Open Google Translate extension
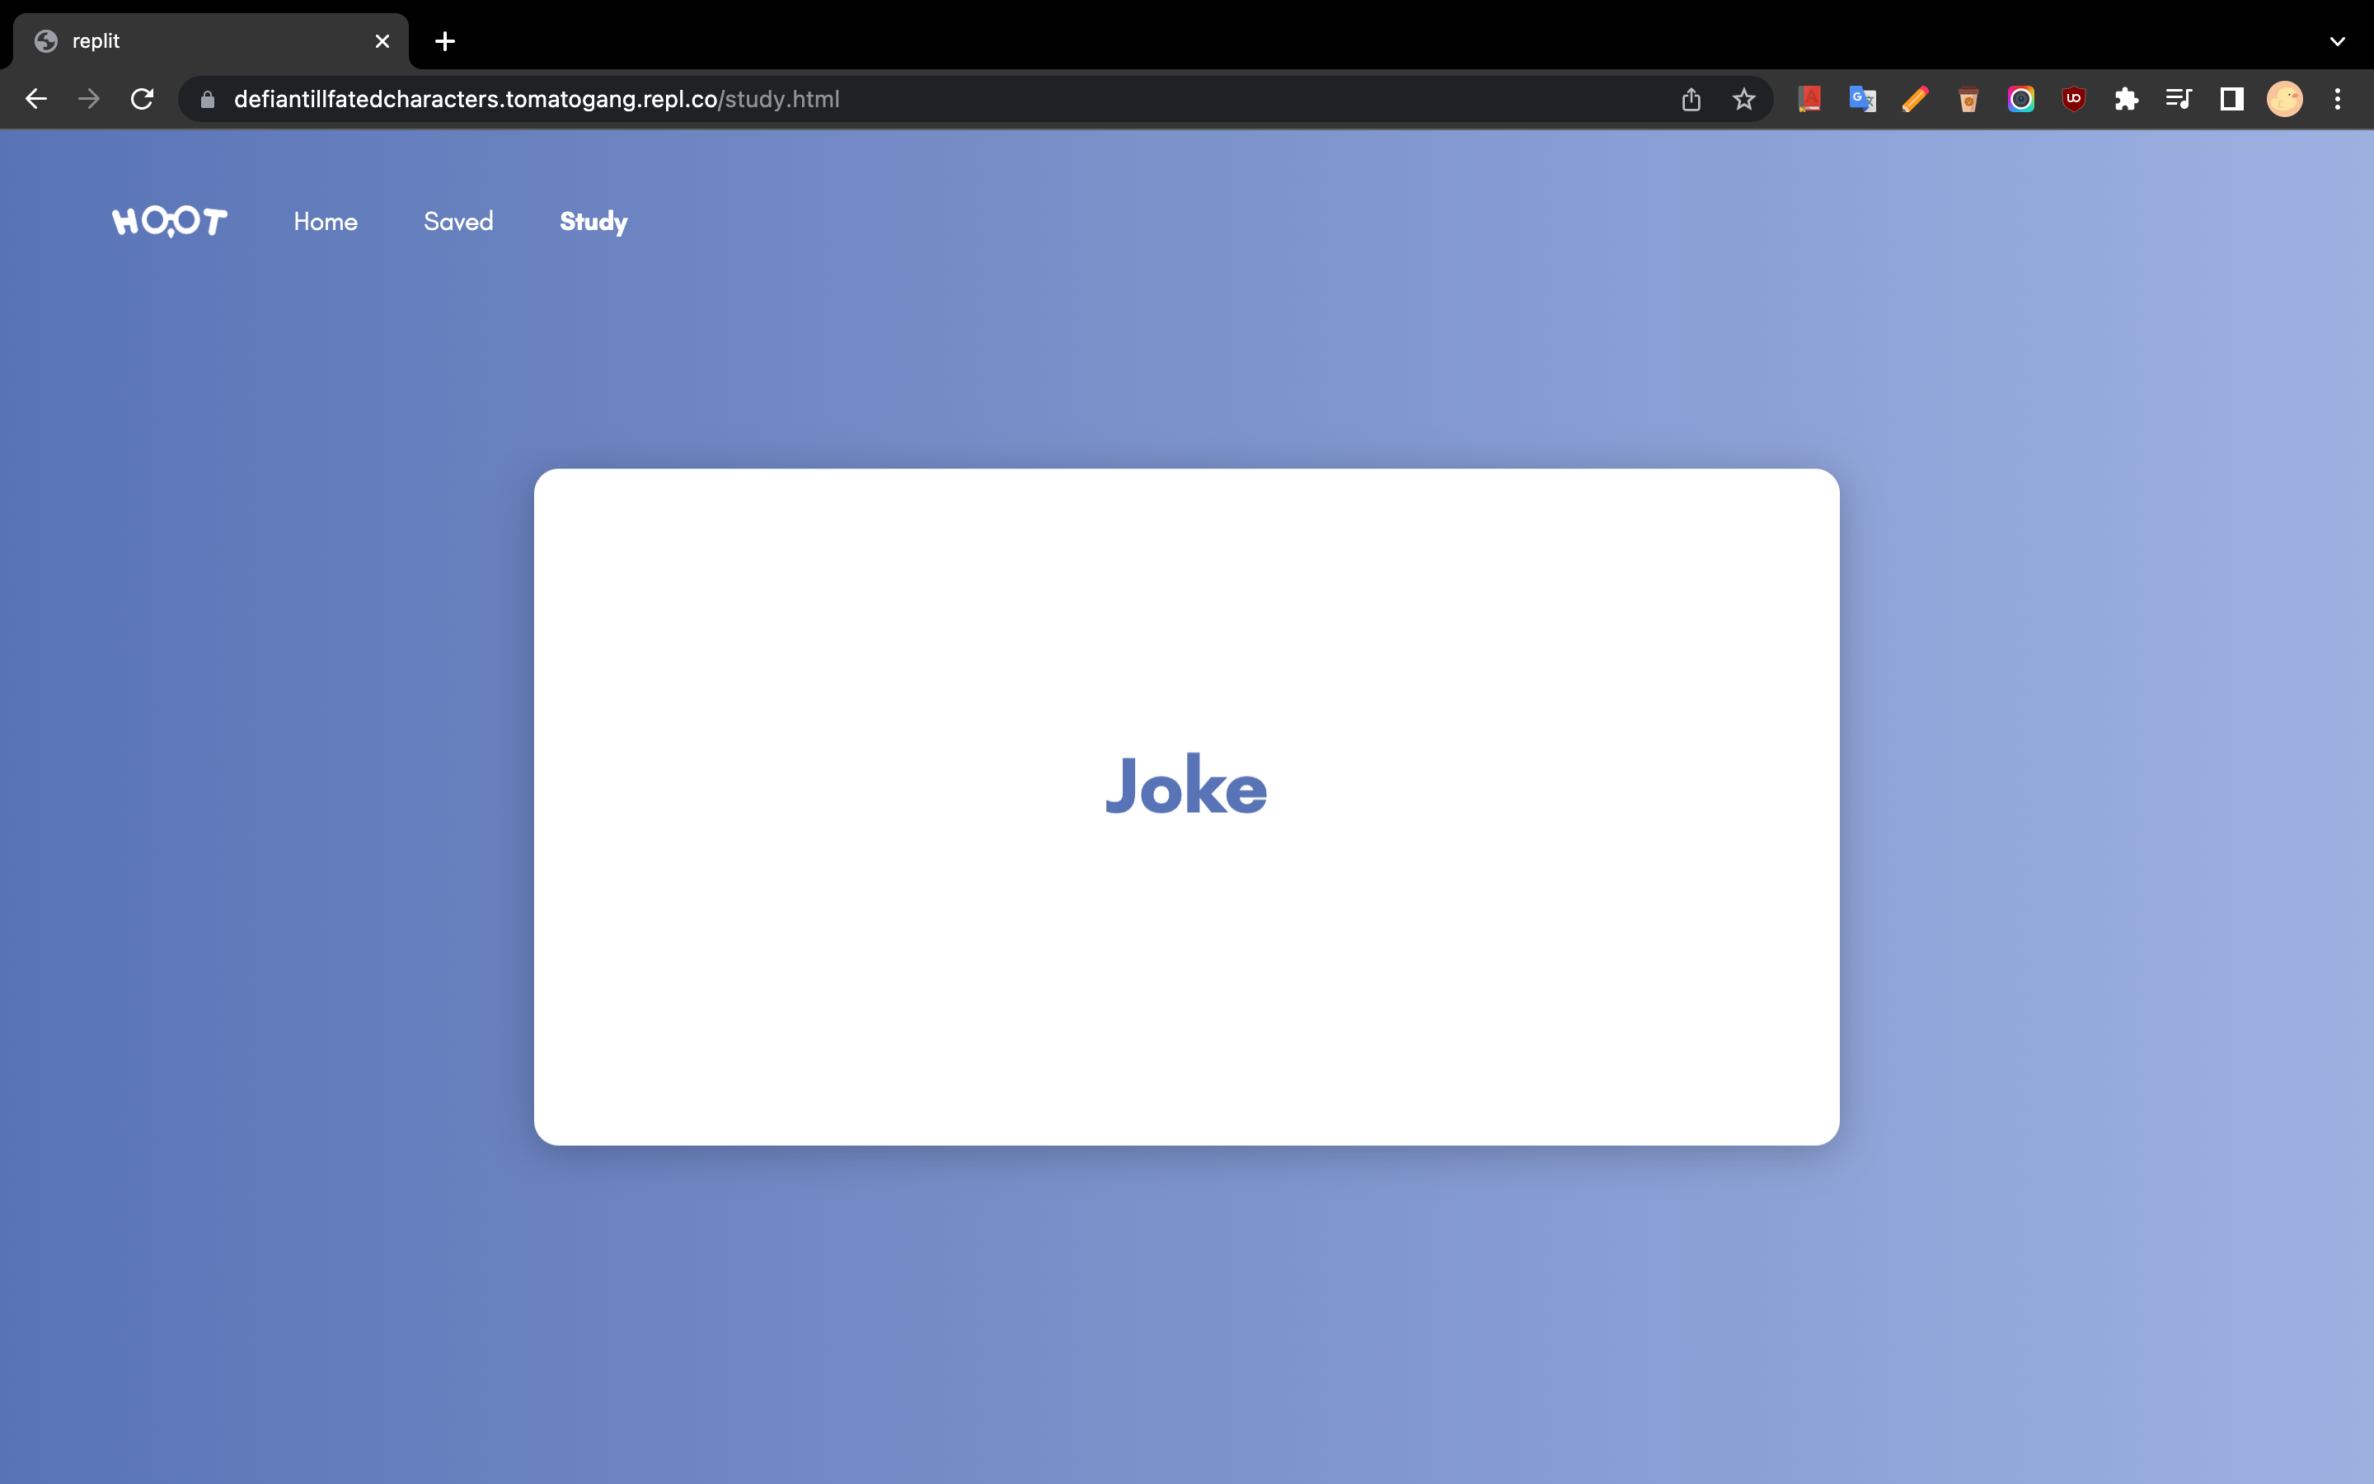 [1862, 99]
